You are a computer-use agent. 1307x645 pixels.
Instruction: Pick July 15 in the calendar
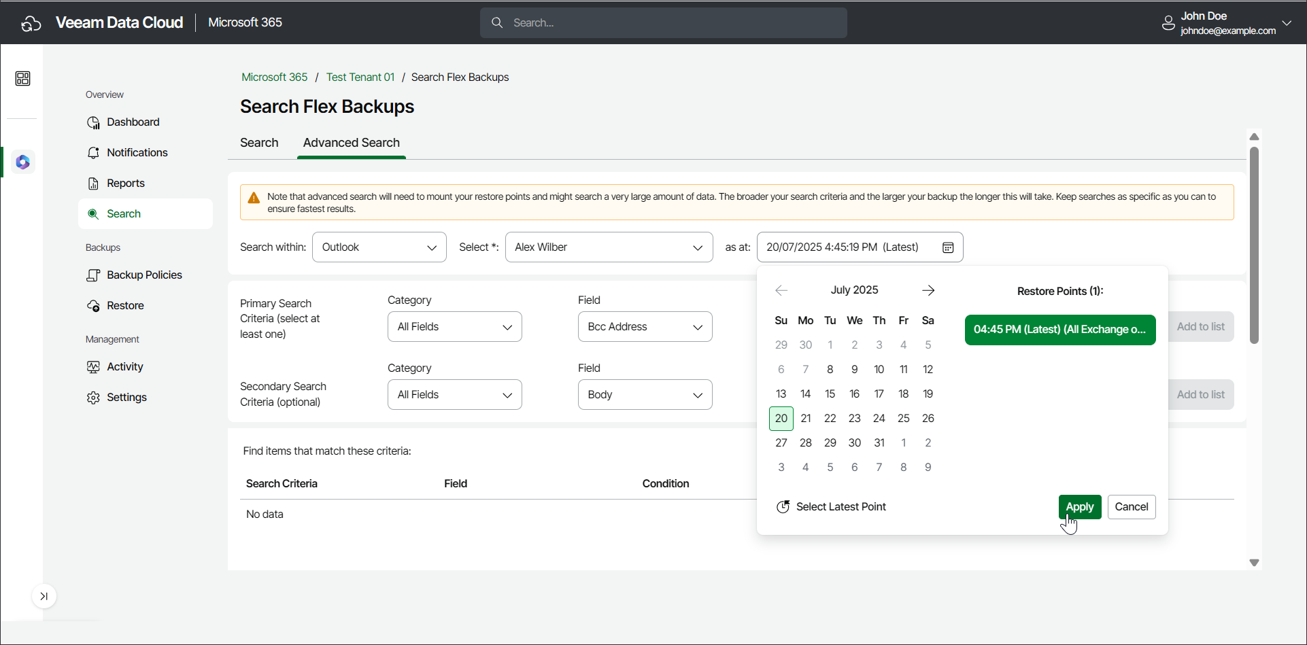pyautogui.click(x=830, y=394)
